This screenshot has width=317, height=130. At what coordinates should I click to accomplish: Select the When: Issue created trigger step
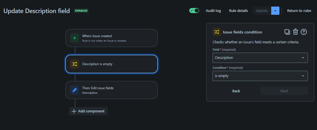pos(111,38)
